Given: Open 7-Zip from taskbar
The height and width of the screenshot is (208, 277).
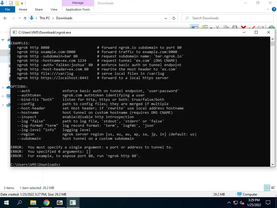Looking at the screenshot, I should [x=60, y=203].
